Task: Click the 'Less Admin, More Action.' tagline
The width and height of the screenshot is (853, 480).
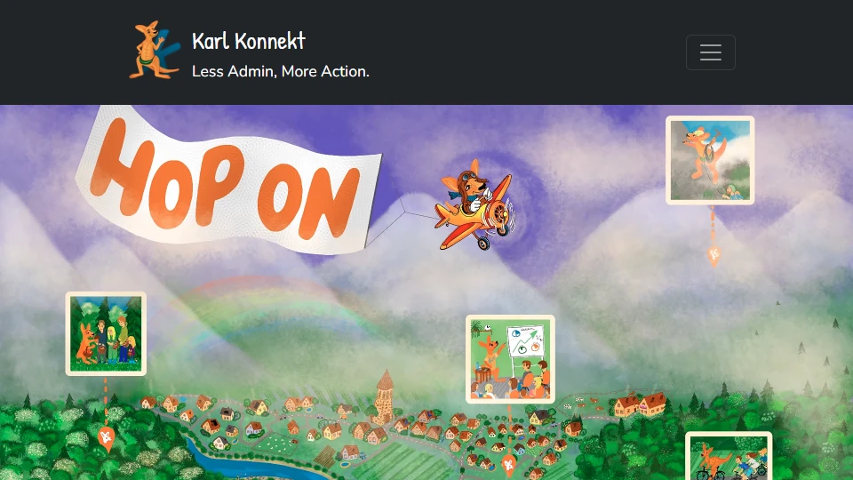Action: pyautogui.click(x=281, y=71)
